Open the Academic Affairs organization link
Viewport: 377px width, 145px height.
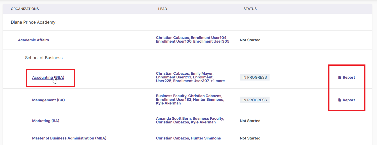(33, 40)
